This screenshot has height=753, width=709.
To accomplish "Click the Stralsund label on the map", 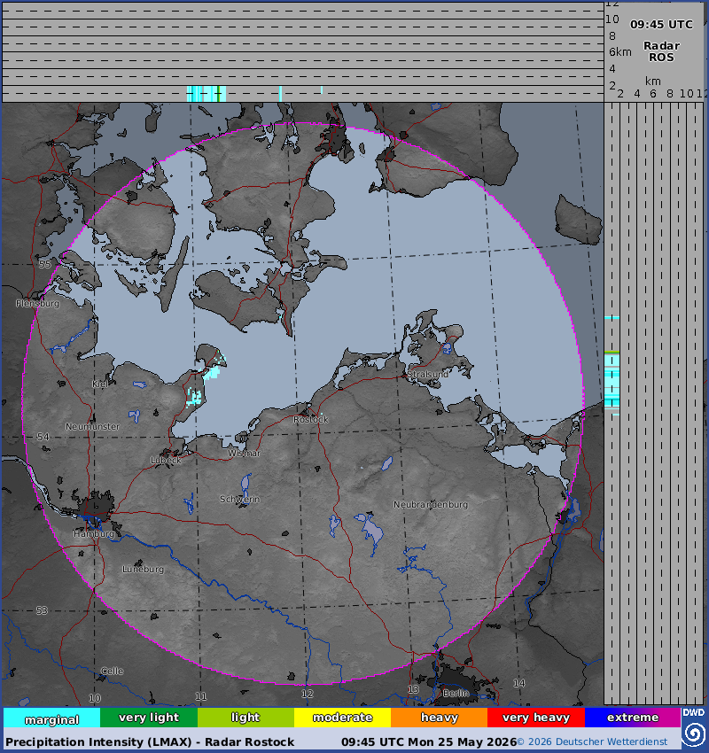I will 428,374.
